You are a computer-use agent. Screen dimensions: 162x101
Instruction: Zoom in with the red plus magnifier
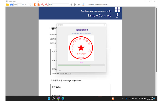(46, 5)
